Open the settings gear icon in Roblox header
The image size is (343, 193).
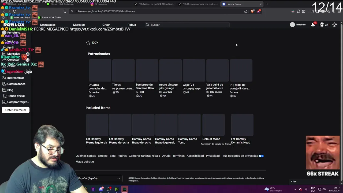[x=335, y=25]
